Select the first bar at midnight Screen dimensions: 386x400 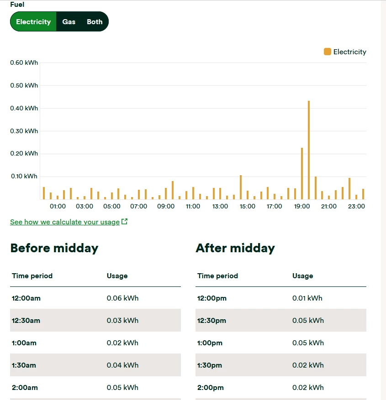tap(44, 193)
